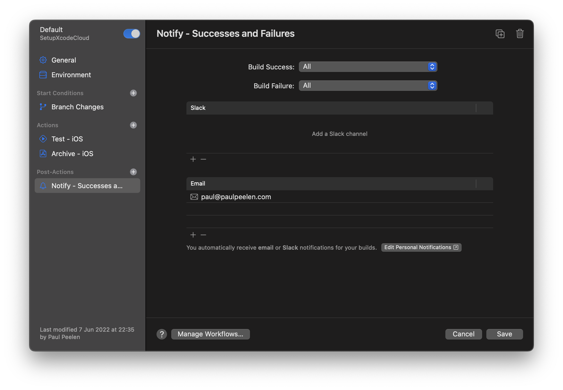Viewport: 563px width, 390px height.
Task: Click Edit Personal Notifications button
Action: (421, 247)
